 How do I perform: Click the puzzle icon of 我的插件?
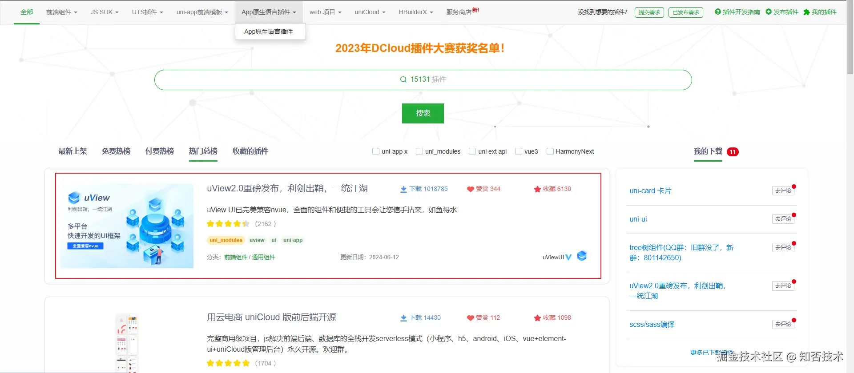click(806, 12)
